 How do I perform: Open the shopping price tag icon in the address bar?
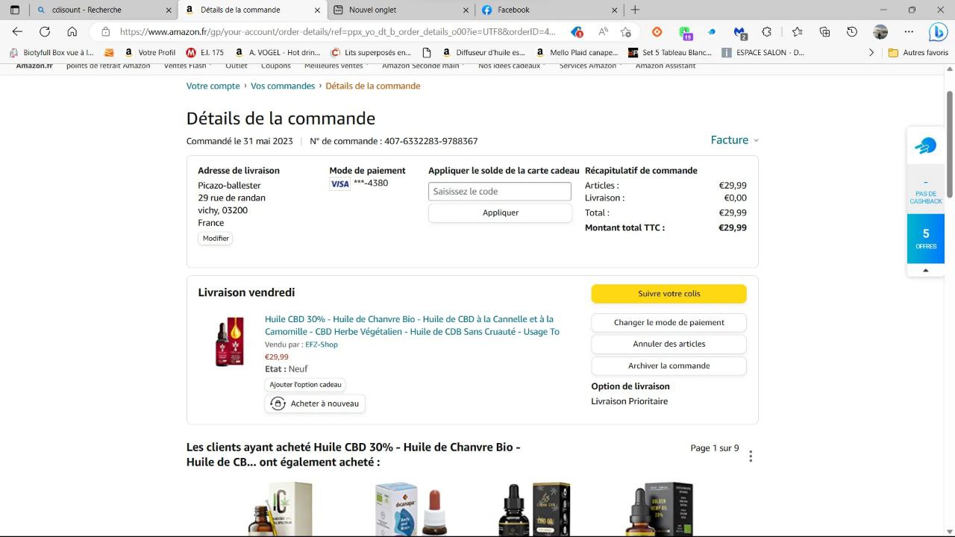coord(577,32)
